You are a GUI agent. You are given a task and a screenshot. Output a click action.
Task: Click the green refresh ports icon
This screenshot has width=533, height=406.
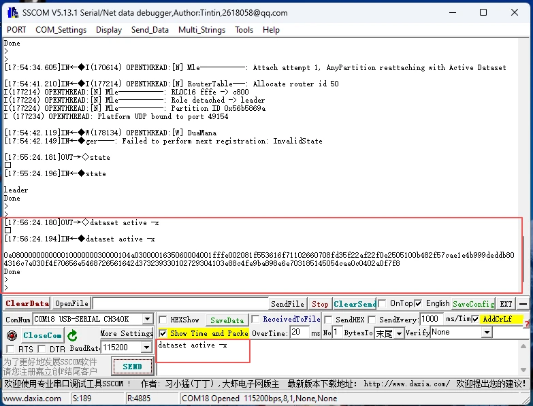pyautogui.click(x=72, y=335)
